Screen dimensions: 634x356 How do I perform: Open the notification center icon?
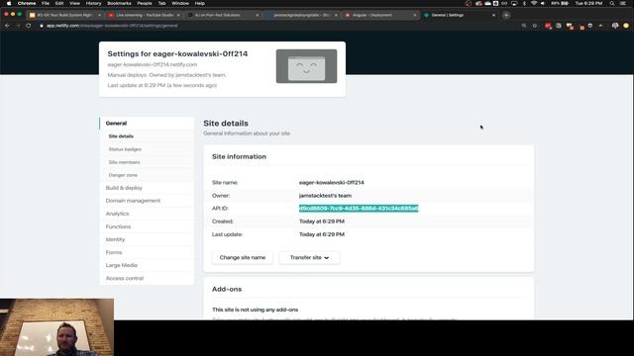[623, 3]
